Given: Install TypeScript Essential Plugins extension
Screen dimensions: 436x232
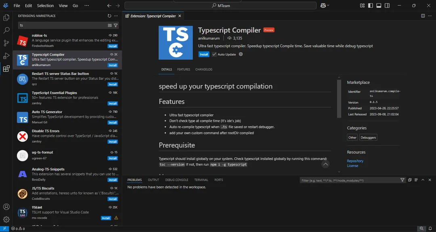Looking at the screenshot, I should point(113,104).
